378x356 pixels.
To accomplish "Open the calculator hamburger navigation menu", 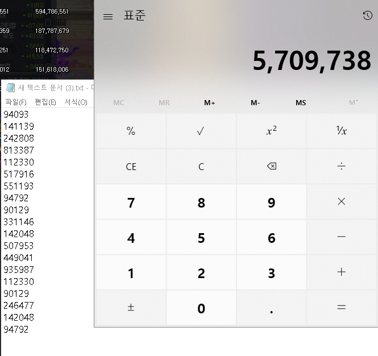I will [x=108, y=16].
